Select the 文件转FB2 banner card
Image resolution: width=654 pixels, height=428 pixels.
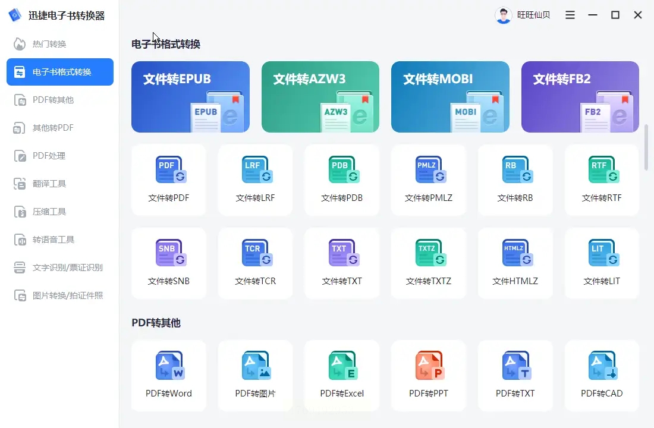click(580, 97)
